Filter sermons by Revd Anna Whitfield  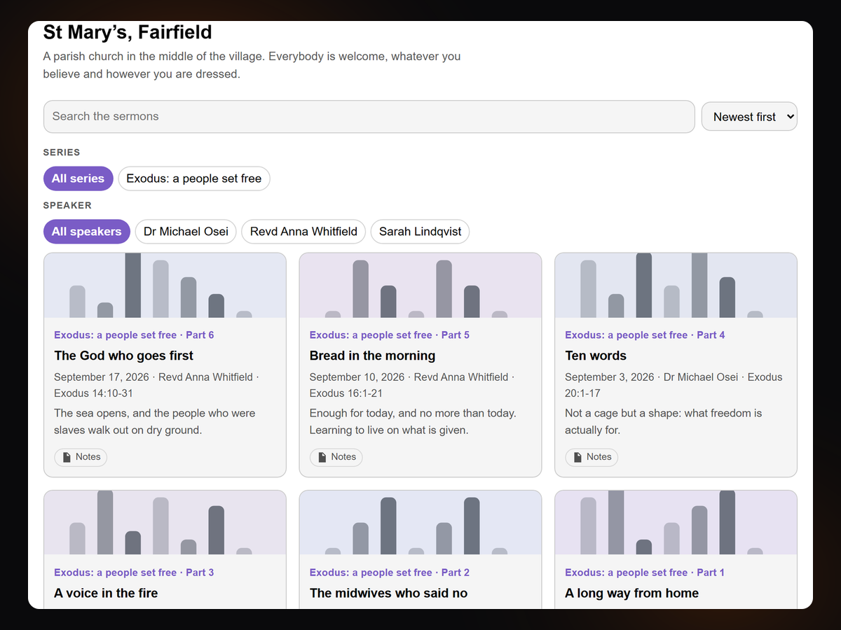(x=303, y=232)
